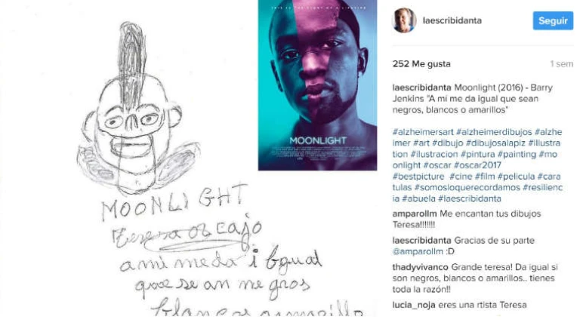
Task: Click the Moonlight movie poster image
Action: pyautogui.click(x=317, y=85)
